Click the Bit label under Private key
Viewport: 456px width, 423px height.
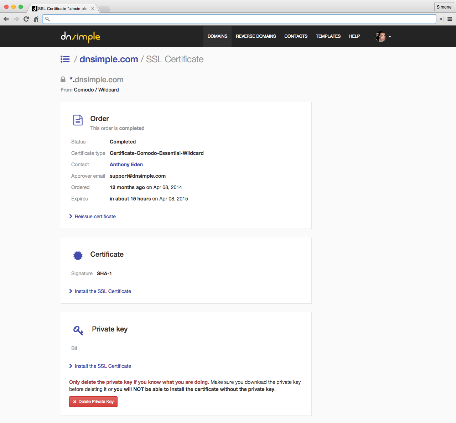pyautogui.click(x=74, y=348)
